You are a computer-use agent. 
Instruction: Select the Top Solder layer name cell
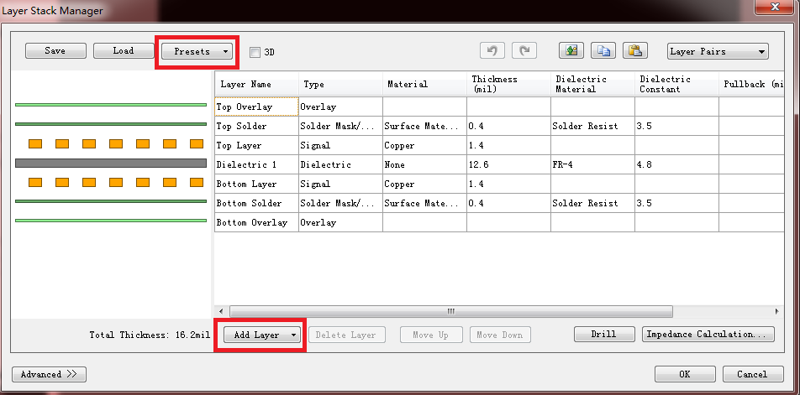tap(256, 127)
